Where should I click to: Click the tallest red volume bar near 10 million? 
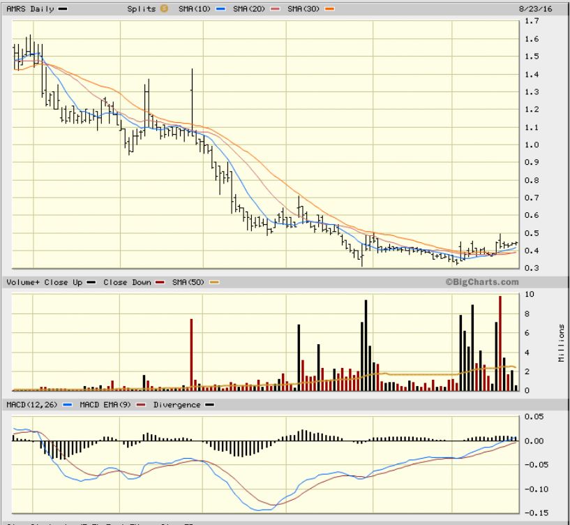[x=500, y=343]
